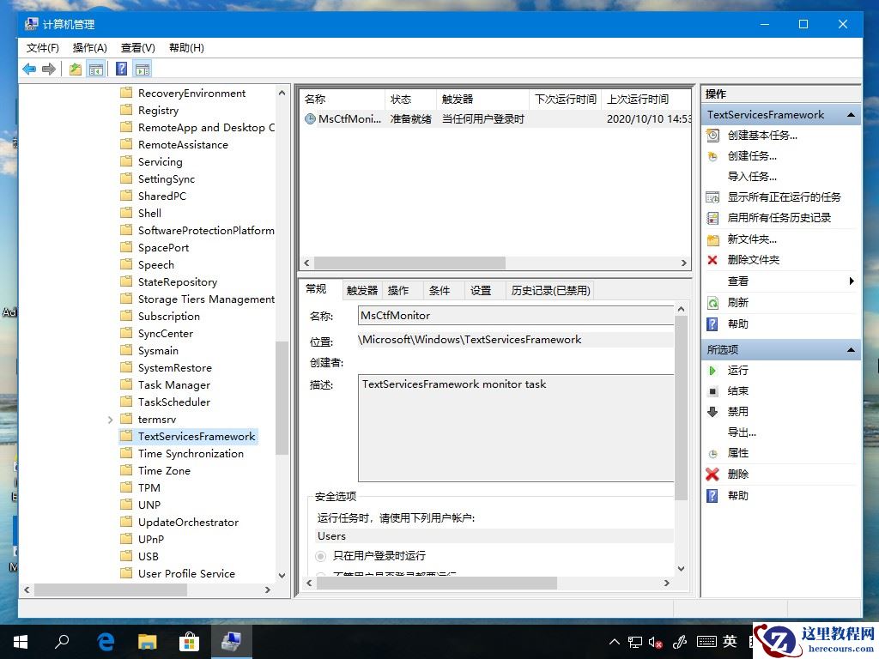
Task: Delete the selected task via 删除 icon
Action: (735, 475)
